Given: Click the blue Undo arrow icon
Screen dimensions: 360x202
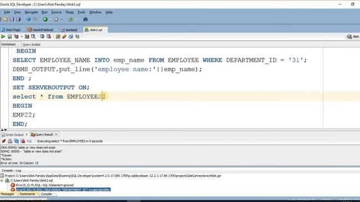Looking at the screenshot, I should click(29, 20).
